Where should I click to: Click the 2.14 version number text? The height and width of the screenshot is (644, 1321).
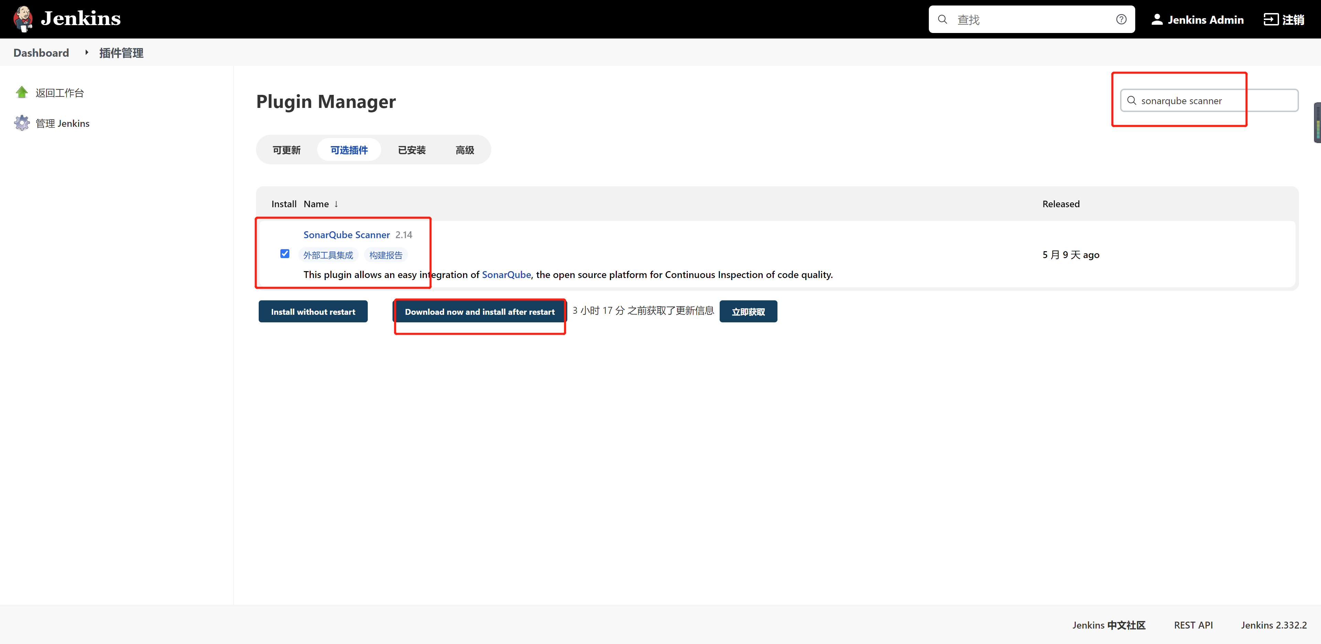point(404,235)
